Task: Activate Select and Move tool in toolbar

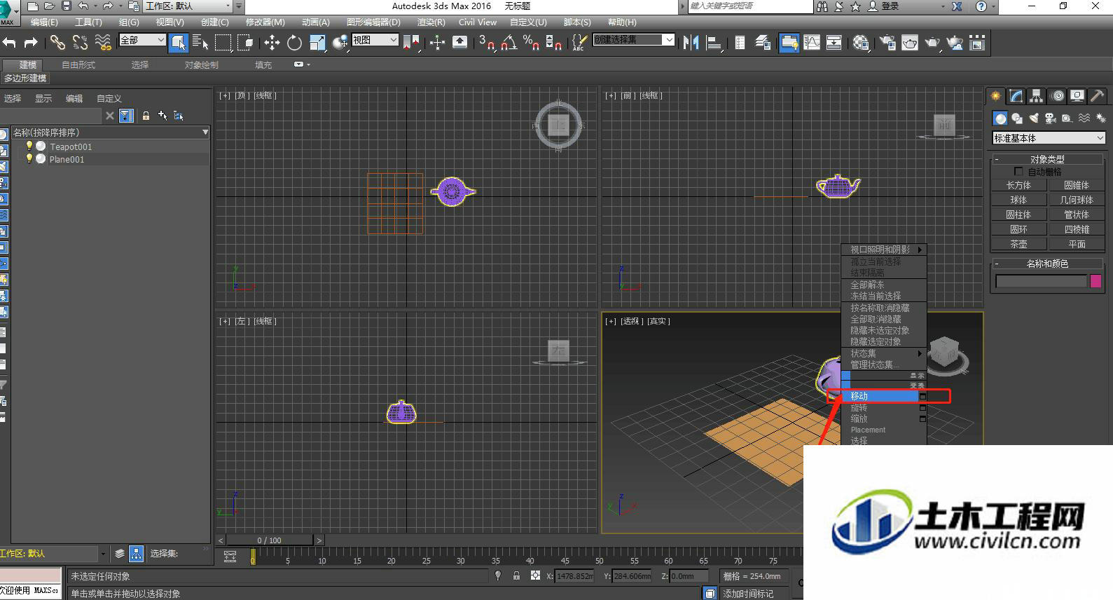Action: tap(272, 43)
